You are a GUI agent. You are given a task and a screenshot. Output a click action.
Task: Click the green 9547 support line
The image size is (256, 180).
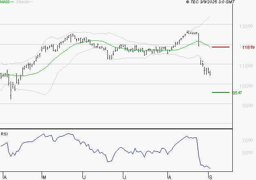220,92
